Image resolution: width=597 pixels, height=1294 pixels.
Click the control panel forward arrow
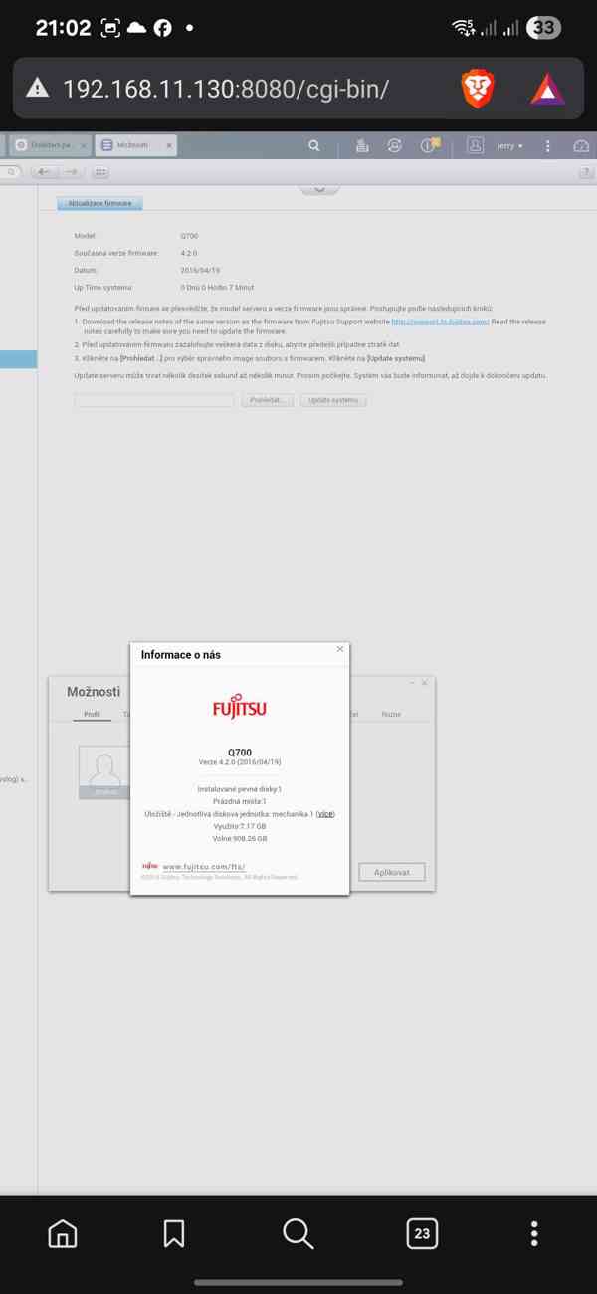[x=71, y=172]
